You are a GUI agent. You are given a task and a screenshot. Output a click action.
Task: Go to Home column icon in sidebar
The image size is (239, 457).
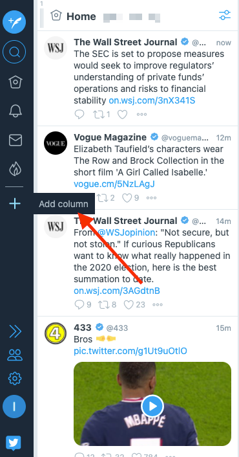coord(15,82)
